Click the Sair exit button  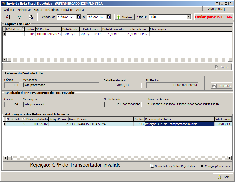223,177
